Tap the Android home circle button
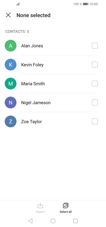Viewport: 106px width, 227px height. [53, 221]
